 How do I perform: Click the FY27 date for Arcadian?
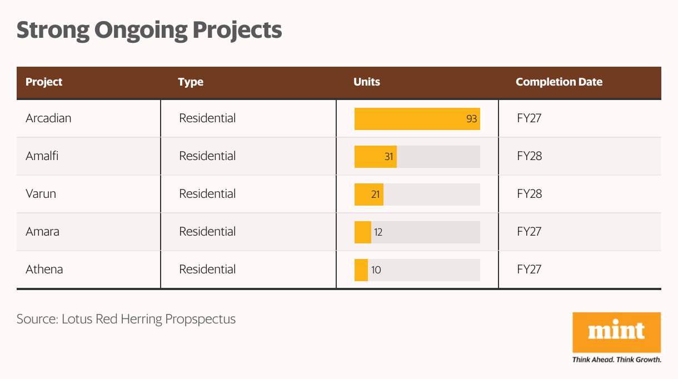[529, 118]
